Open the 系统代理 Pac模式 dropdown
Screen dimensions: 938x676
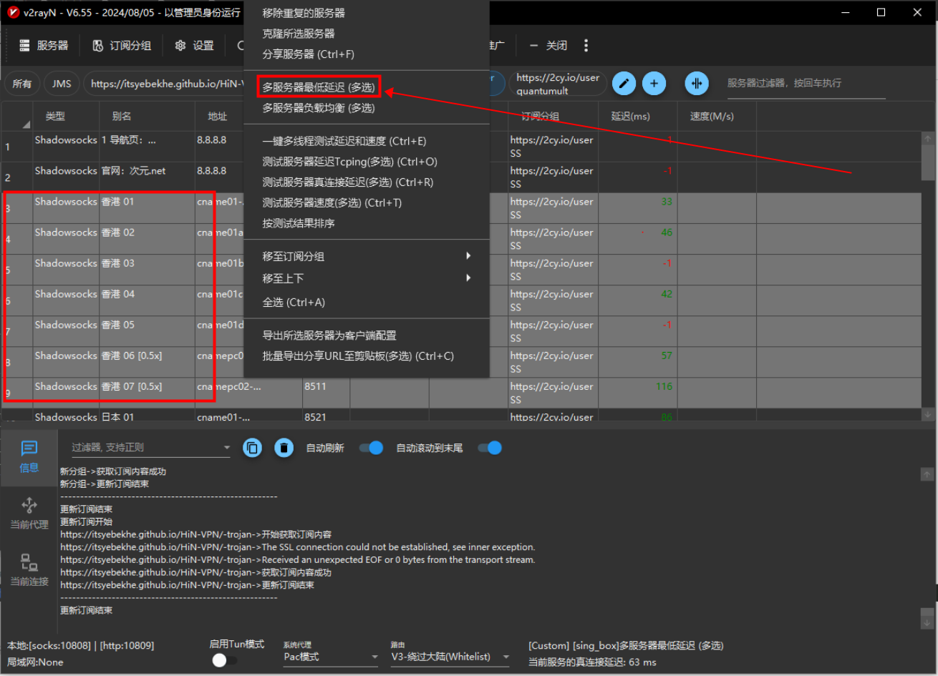pos(330,657)
